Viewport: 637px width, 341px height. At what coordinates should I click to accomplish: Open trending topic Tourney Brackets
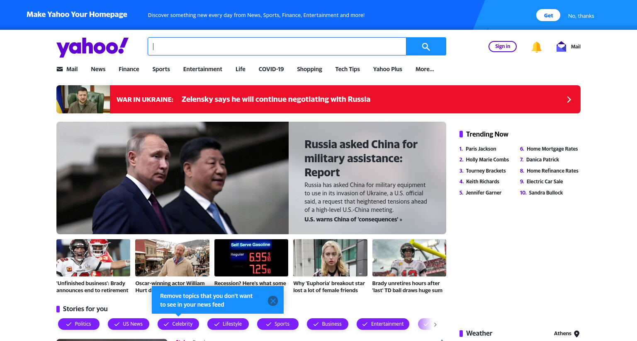(x=486, y=171)
